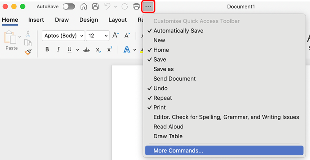This screenshot has height=160, width=310.
Task: Uncheck Undo in Quick Access menu
Action: click(224, 88)
